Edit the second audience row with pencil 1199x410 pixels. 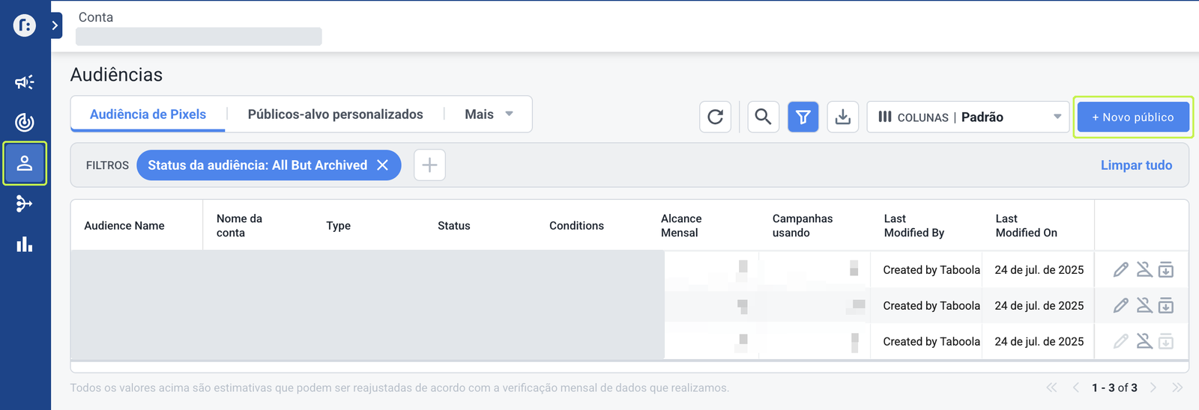pyautogui.click(x=1121, y=305)
